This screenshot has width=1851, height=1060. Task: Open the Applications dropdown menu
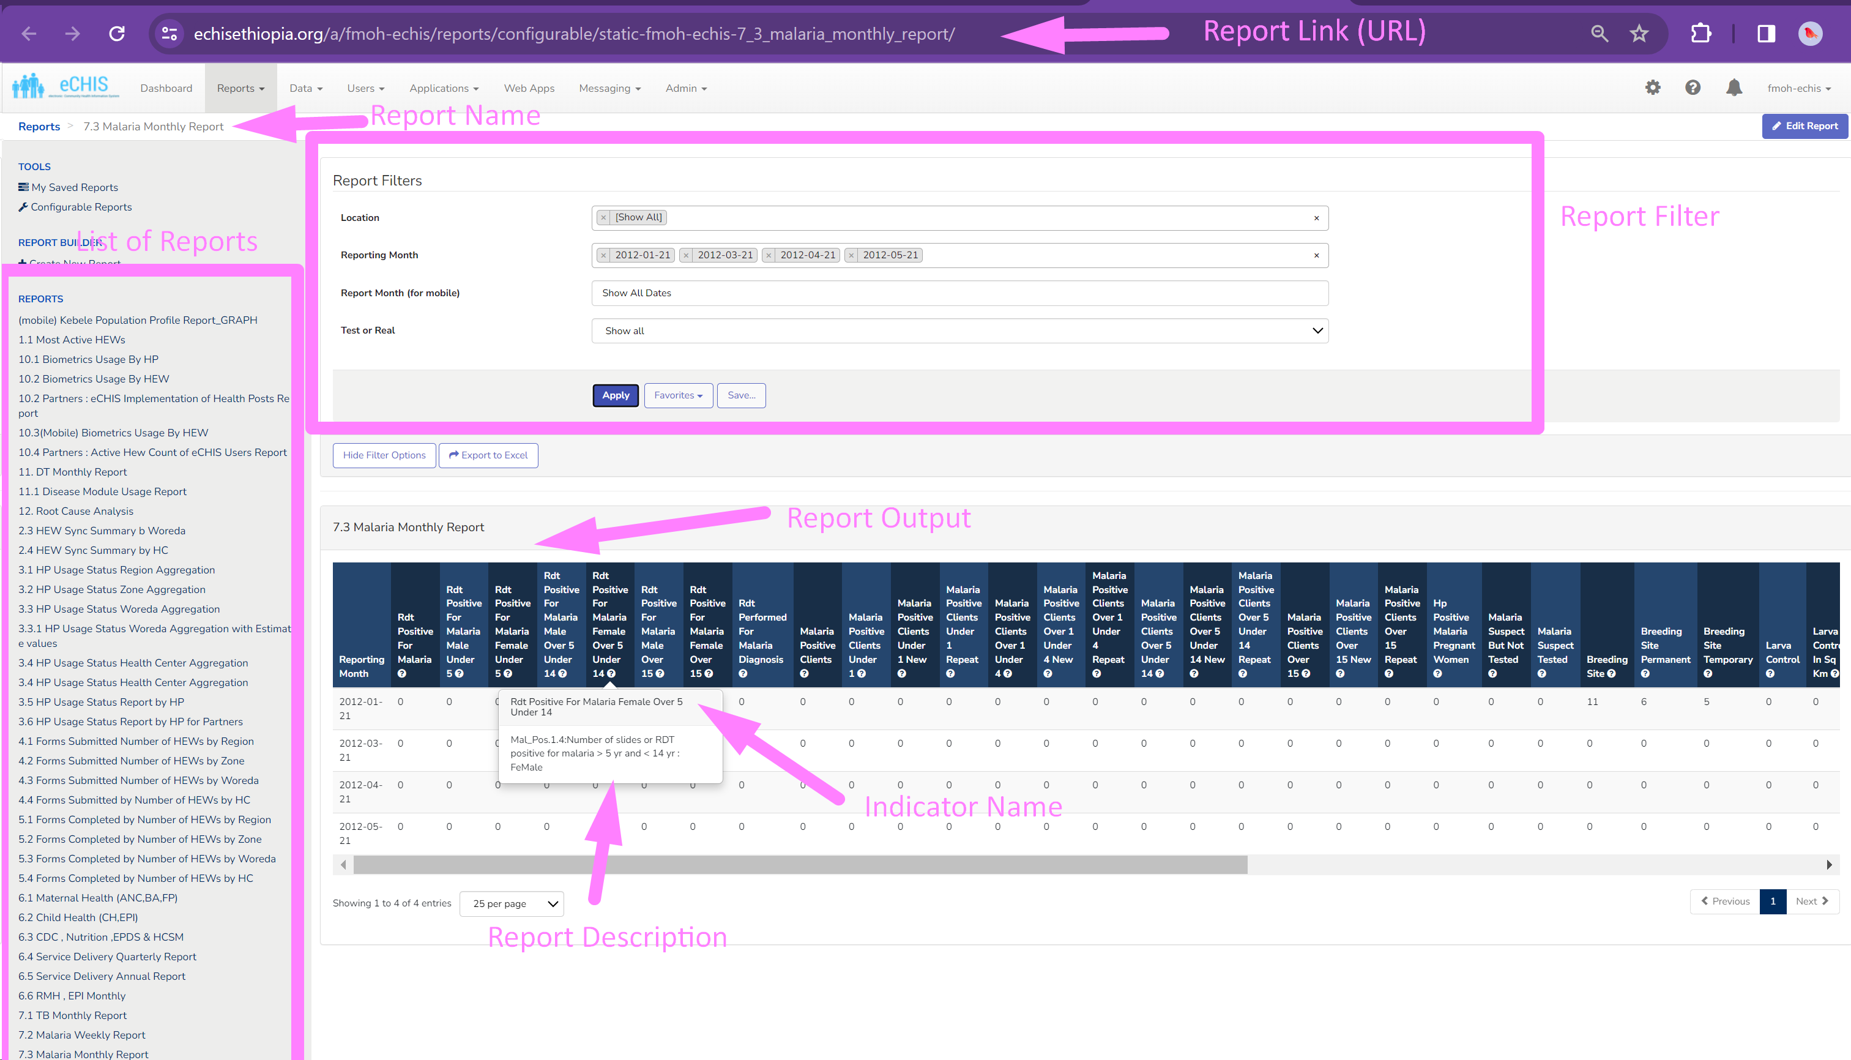coord(444,88)
